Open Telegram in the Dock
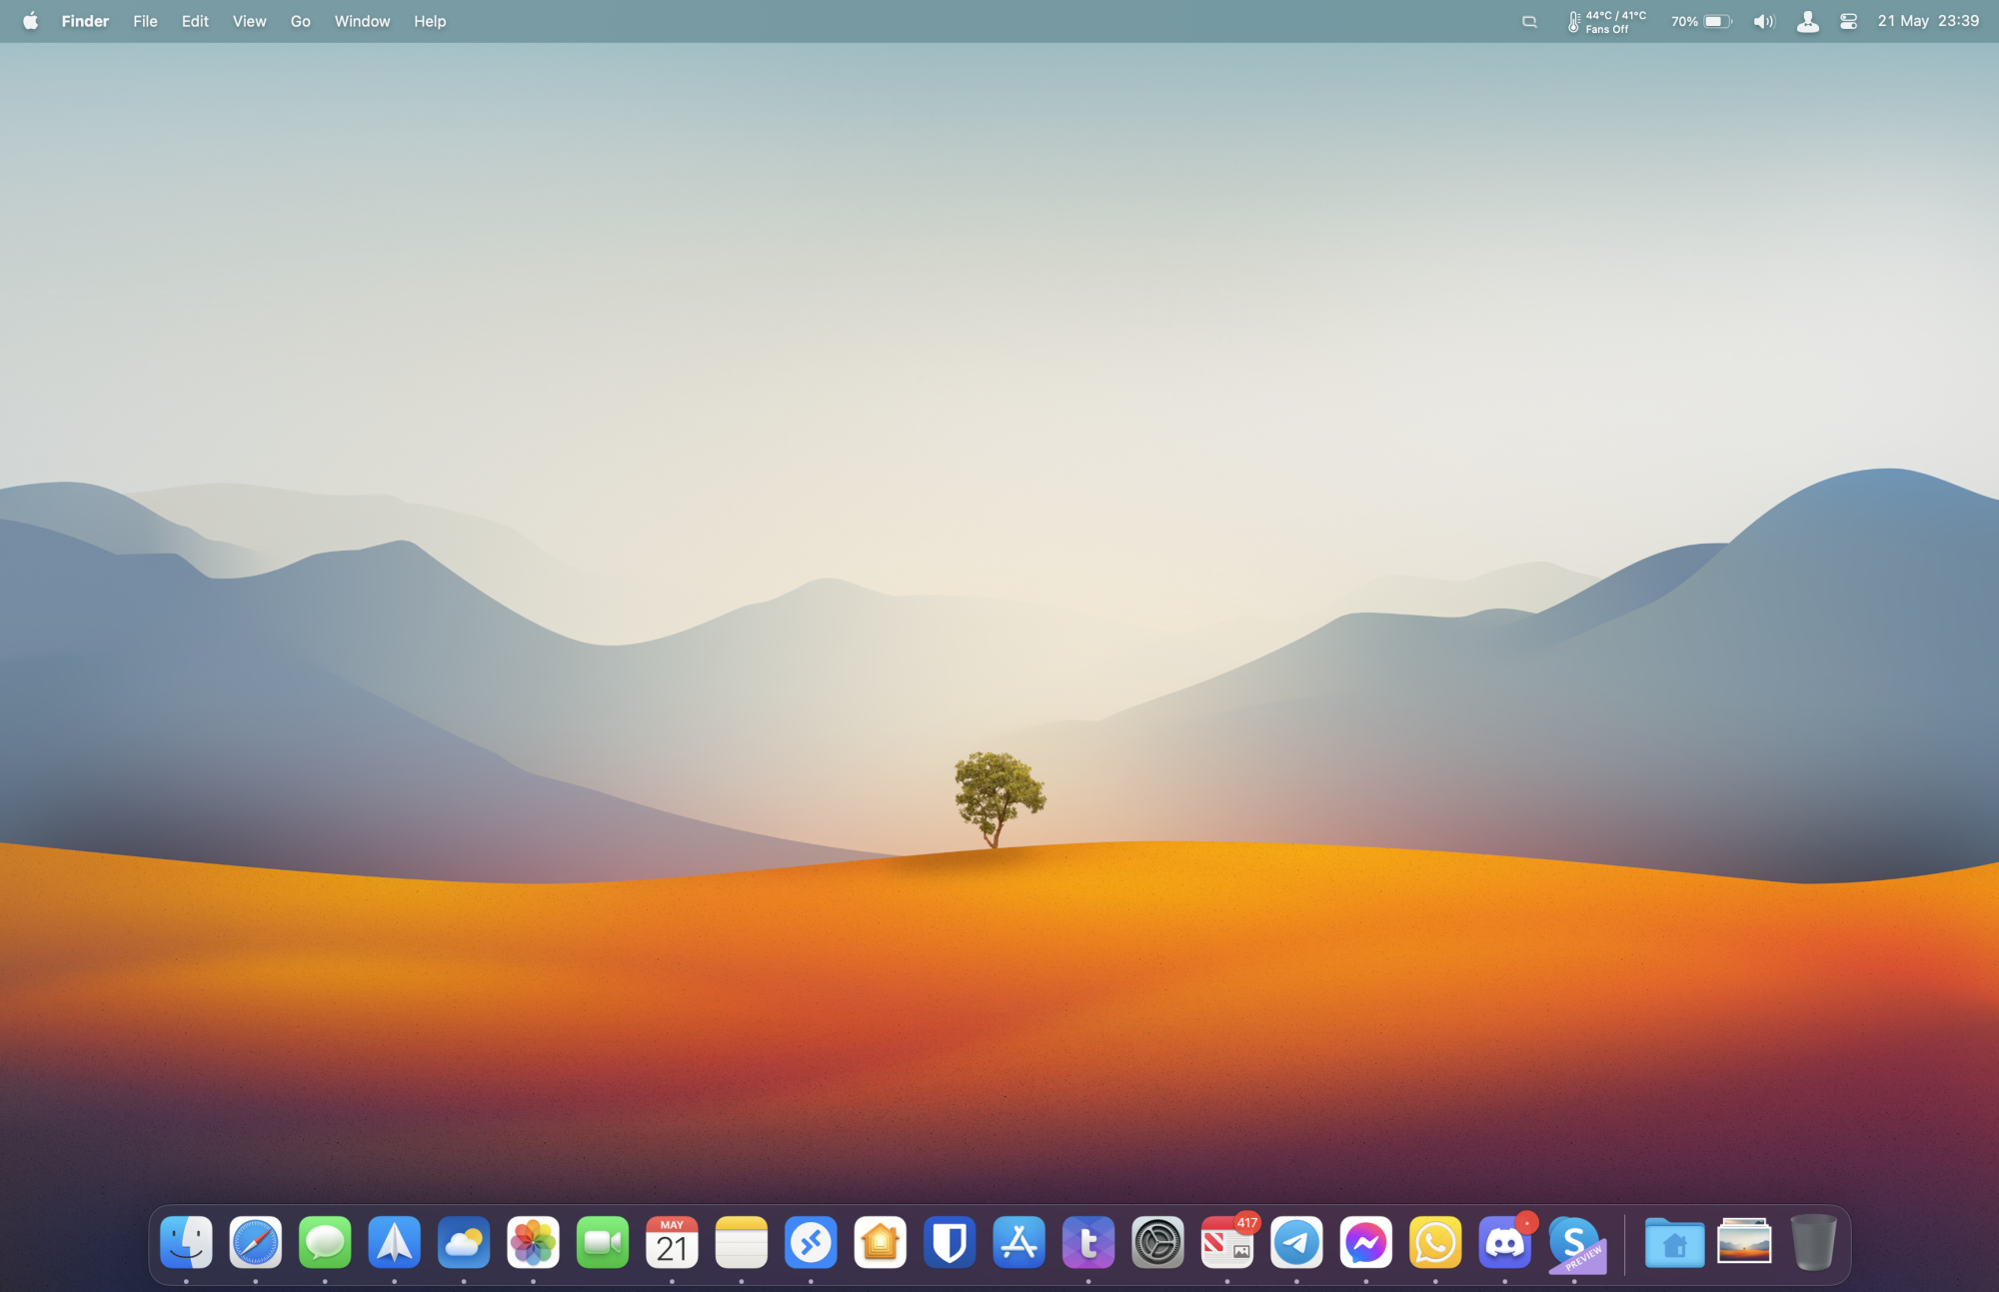The image size is (1999, 1292). (x=1296, y=1243)
